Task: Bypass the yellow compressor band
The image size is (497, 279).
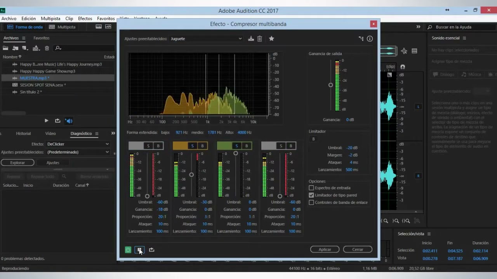Action: [202, 146]
